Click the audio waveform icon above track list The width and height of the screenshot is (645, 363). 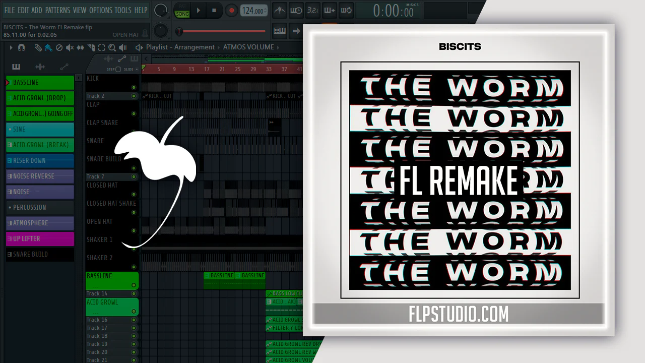(x=108, y=59)
